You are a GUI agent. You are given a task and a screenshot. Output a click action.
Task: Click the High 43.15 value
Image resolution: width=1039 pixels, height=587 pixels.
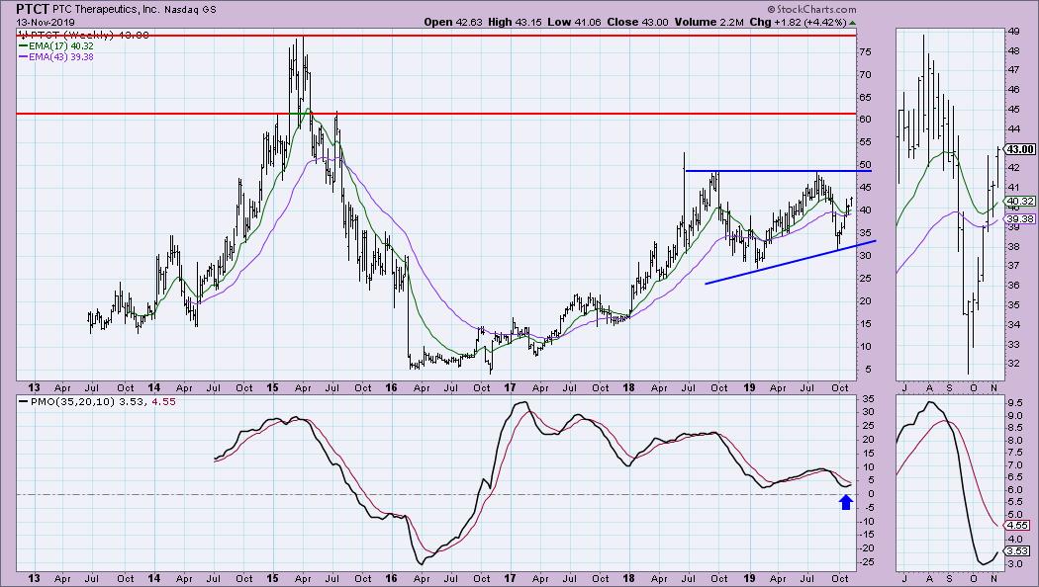click(515, 22)
